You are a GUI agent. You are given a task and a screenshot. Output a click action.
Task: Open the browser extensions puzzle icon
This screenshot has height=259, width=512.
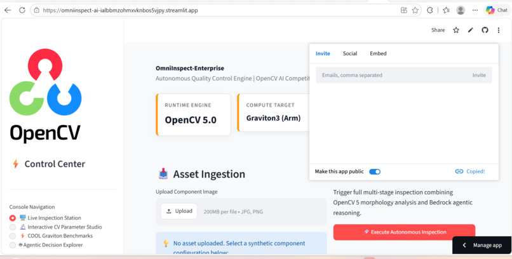click(429, 10)
